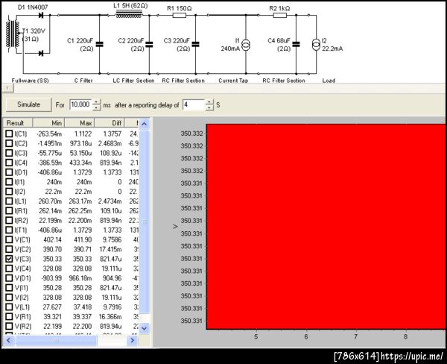The height and width of the screenshot is (364, 447).
Task: Select the L1 5H inductor coil
Action: click(129, 14)
